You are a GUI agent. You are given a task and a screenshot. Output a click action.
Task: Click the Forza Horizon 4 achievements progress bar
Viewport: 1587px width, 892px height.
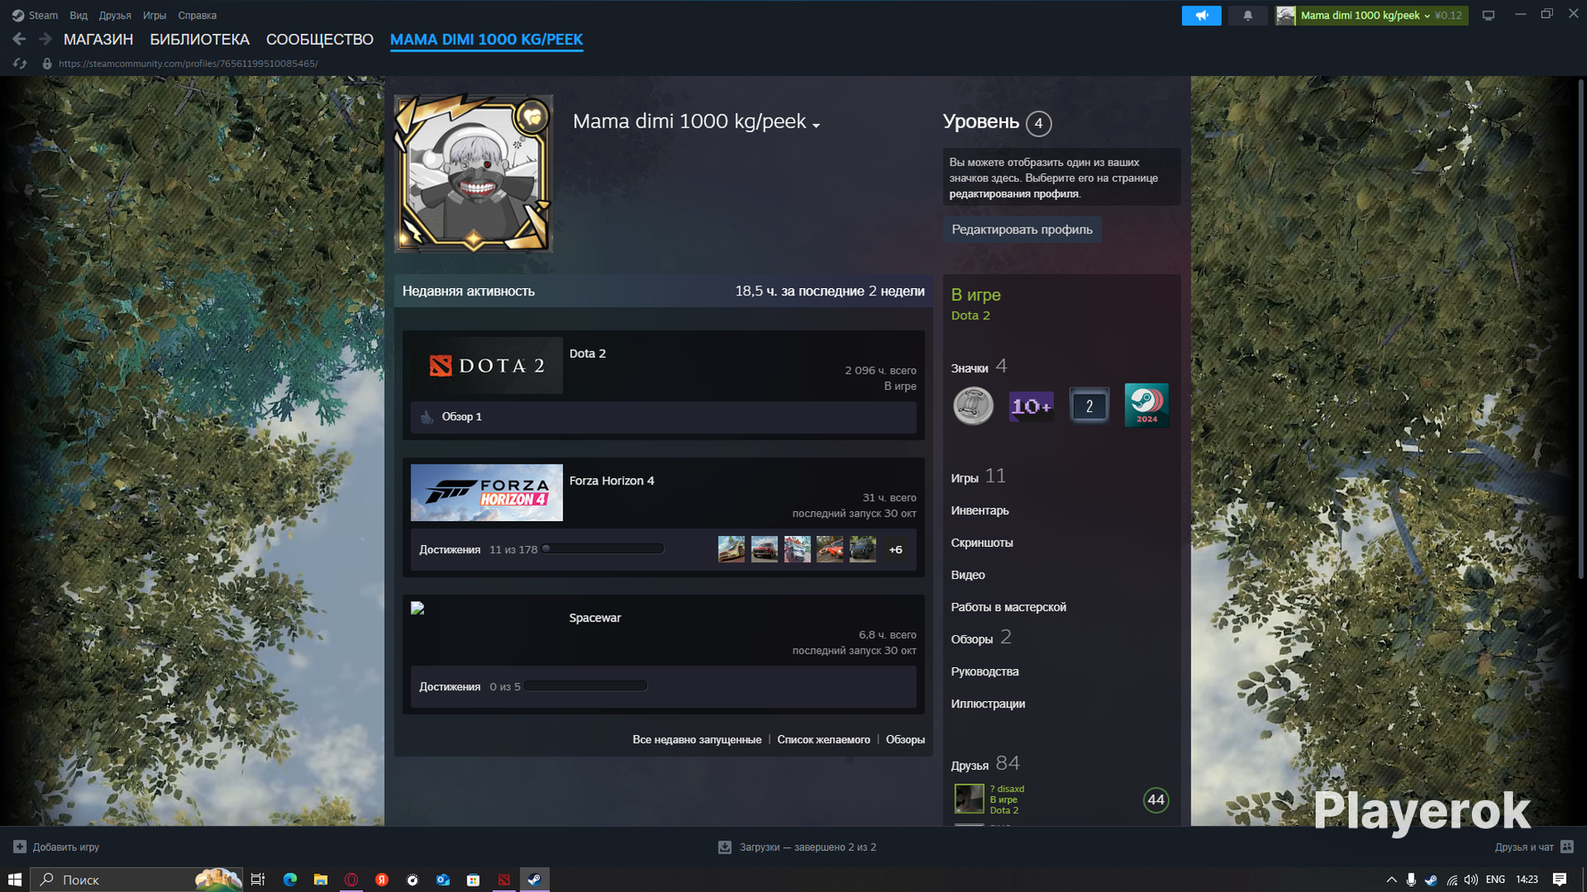click(602, 549)
